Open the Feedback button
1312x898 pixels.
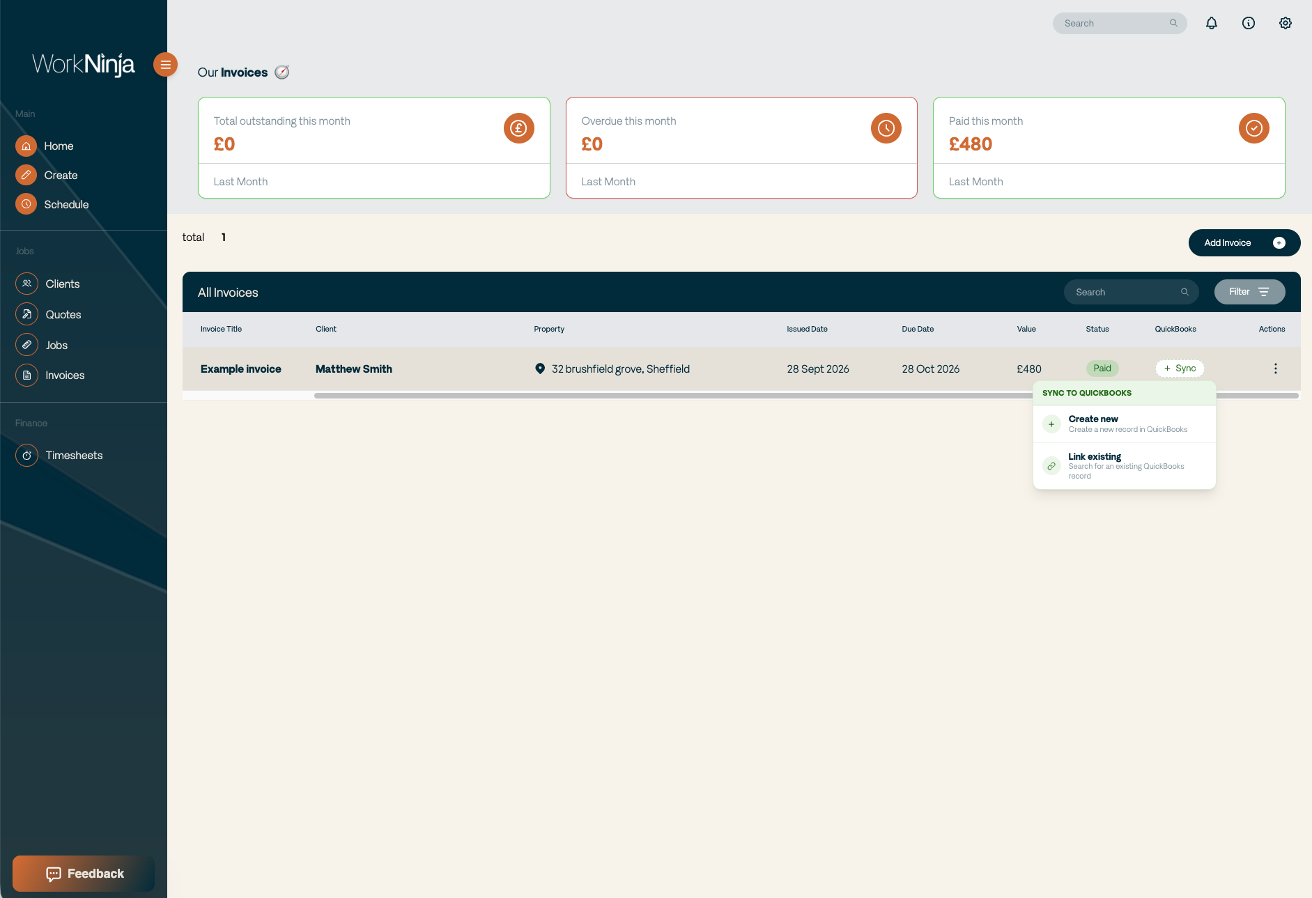84,874
